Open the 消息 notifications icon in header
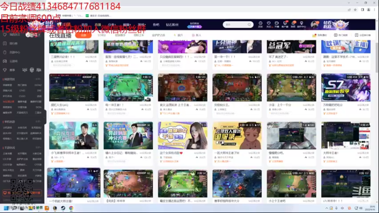This screenshot has height=213, width=379. coord(293,23)
